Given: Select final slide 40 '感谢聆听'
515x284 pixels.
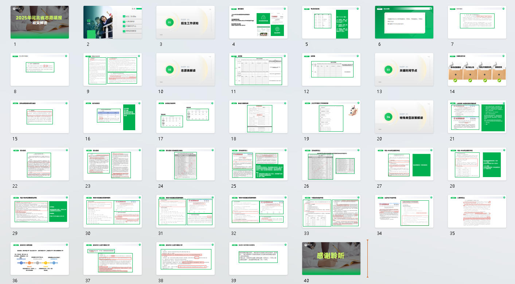Looking at the screenshot, I should (331, 259).
